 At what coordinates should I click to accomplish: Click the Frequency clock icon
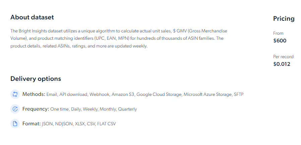tap(15, 109)
